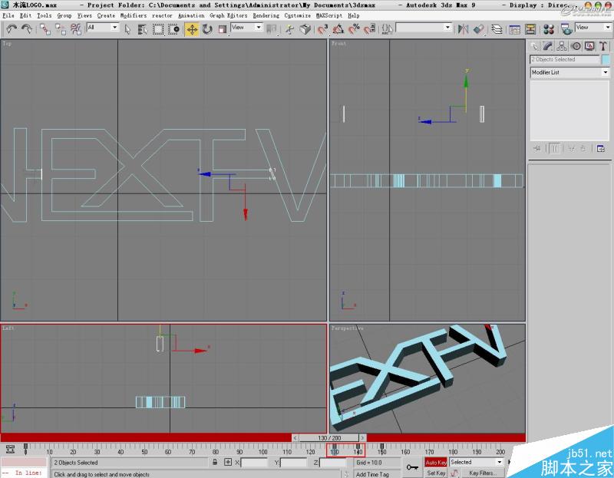
Task: Click the Set Key button
Action: (435, 473)
